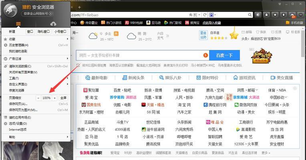Click the 全屏 fullscreen button
This screenshot has height=160, width=306.
click(x=63, y=98)
